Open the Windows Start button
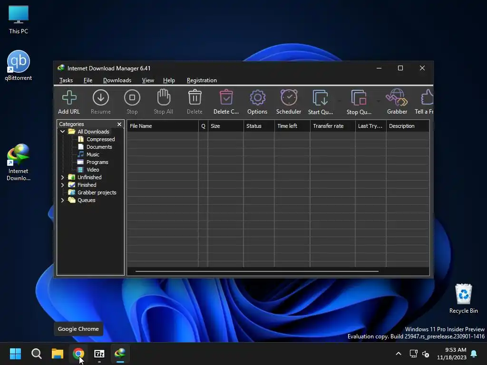 (15, 354)
